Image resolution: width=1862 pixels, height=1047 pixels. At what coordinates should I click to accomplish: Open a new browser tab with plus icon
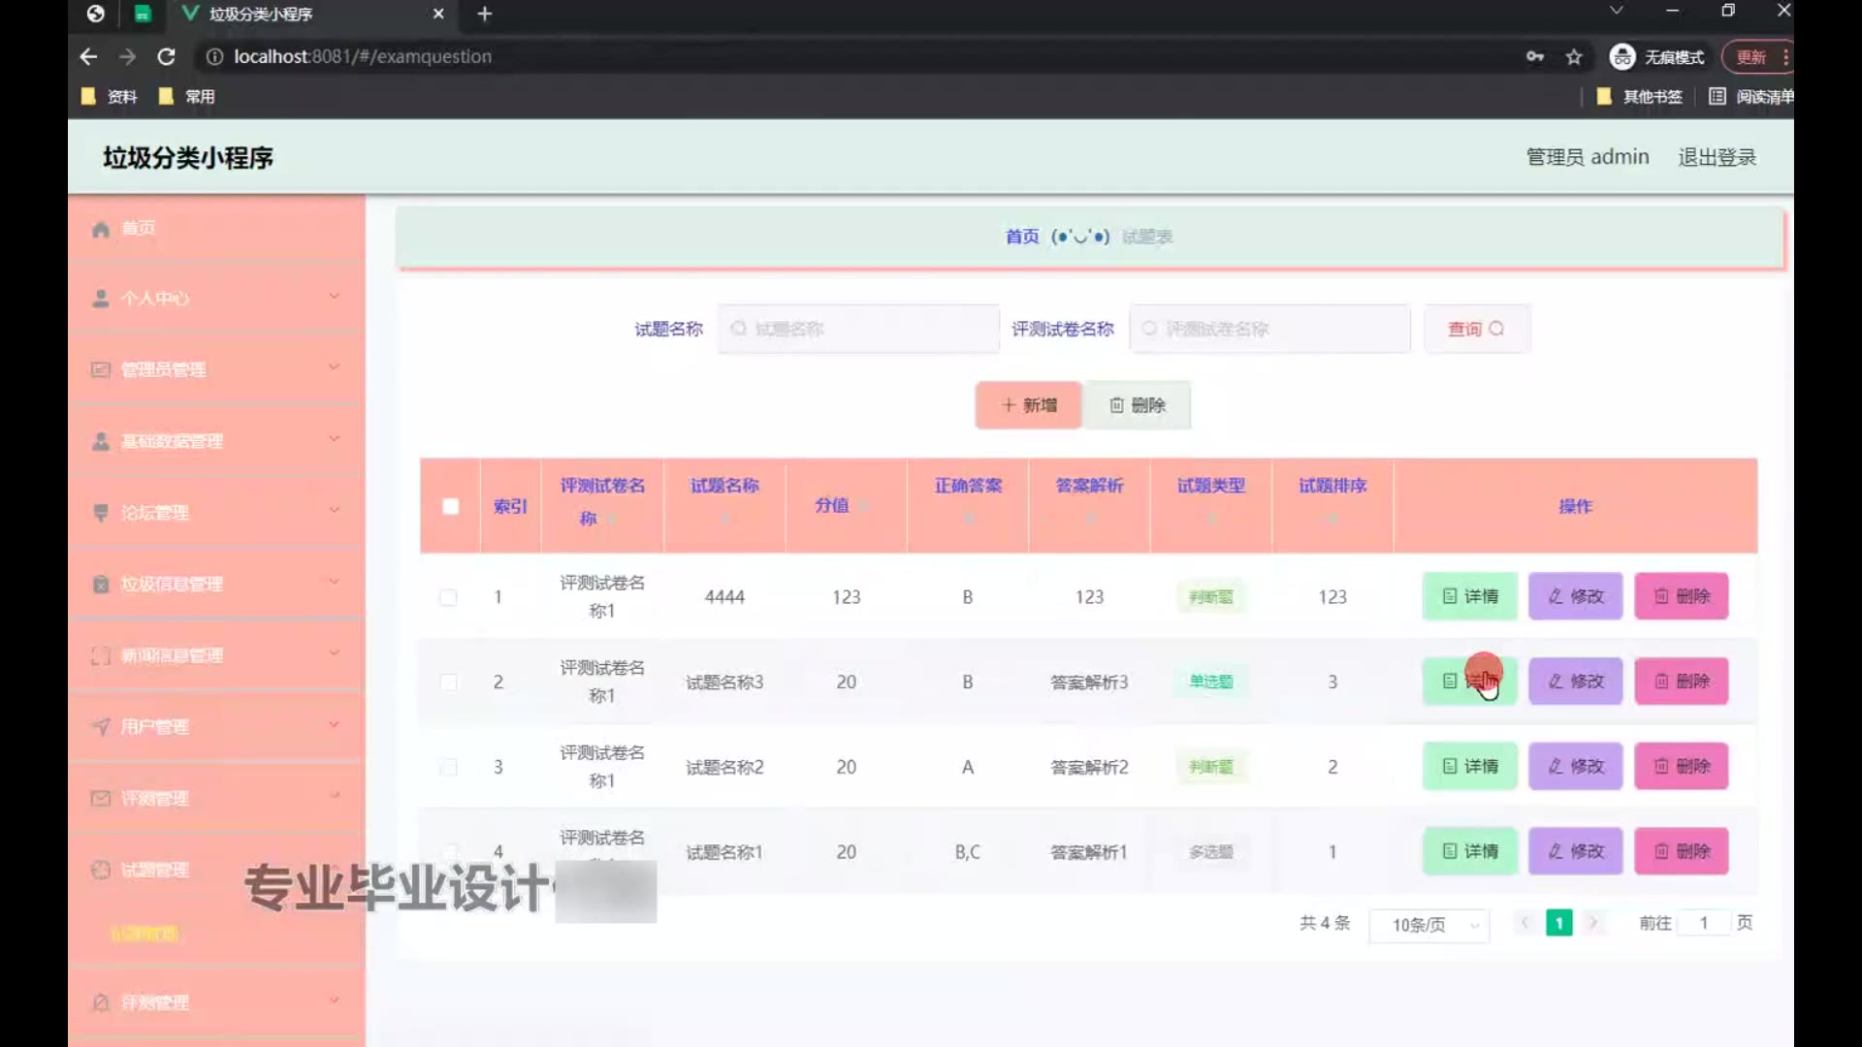coord(485,14)
